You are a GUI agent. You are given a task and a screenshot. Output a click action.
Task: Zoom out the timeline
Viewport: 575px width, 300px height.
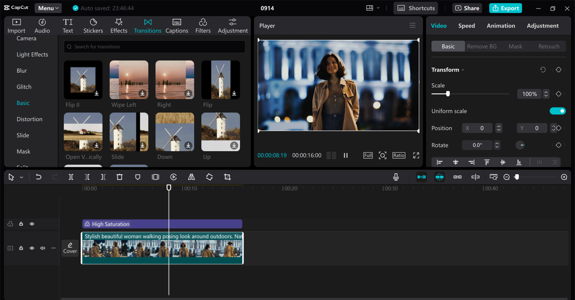[506, 177]
